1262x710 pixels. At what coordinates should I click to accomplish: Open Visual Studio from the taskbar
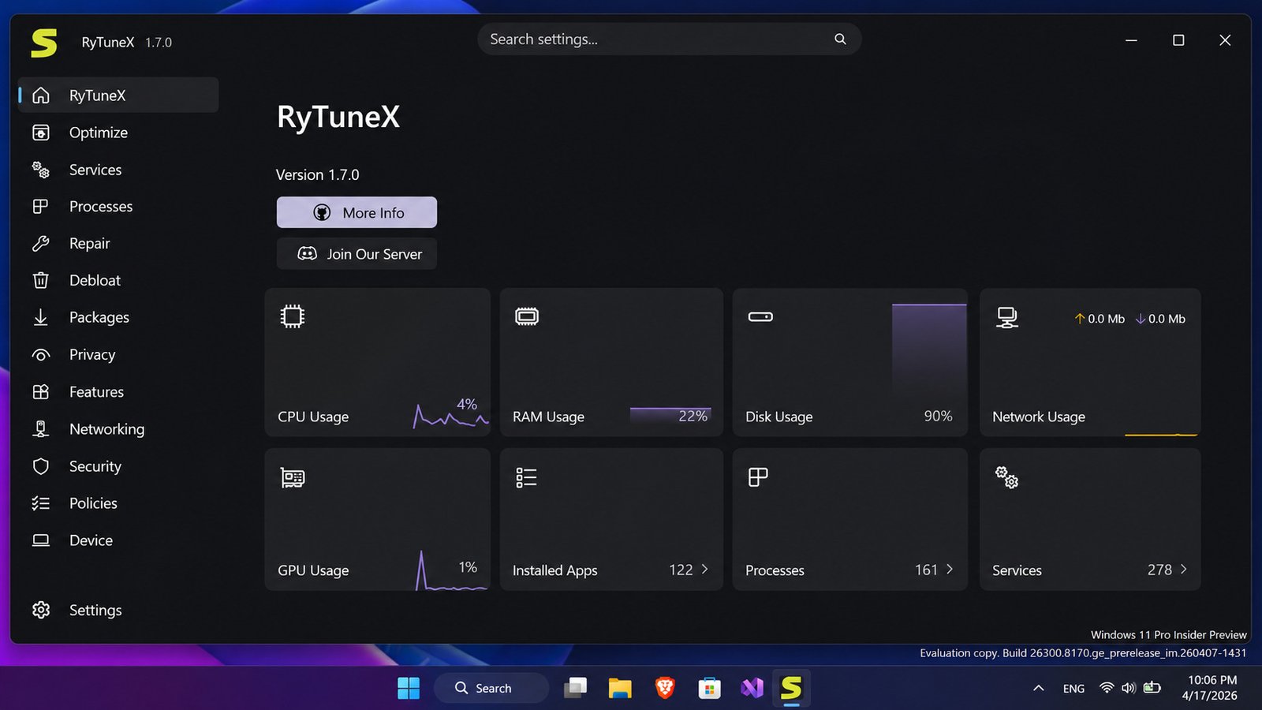coord(752,688)
